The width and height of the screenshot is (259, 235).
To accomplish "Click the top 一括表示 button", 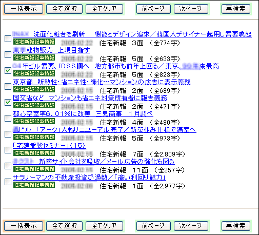I will point(24,9).
